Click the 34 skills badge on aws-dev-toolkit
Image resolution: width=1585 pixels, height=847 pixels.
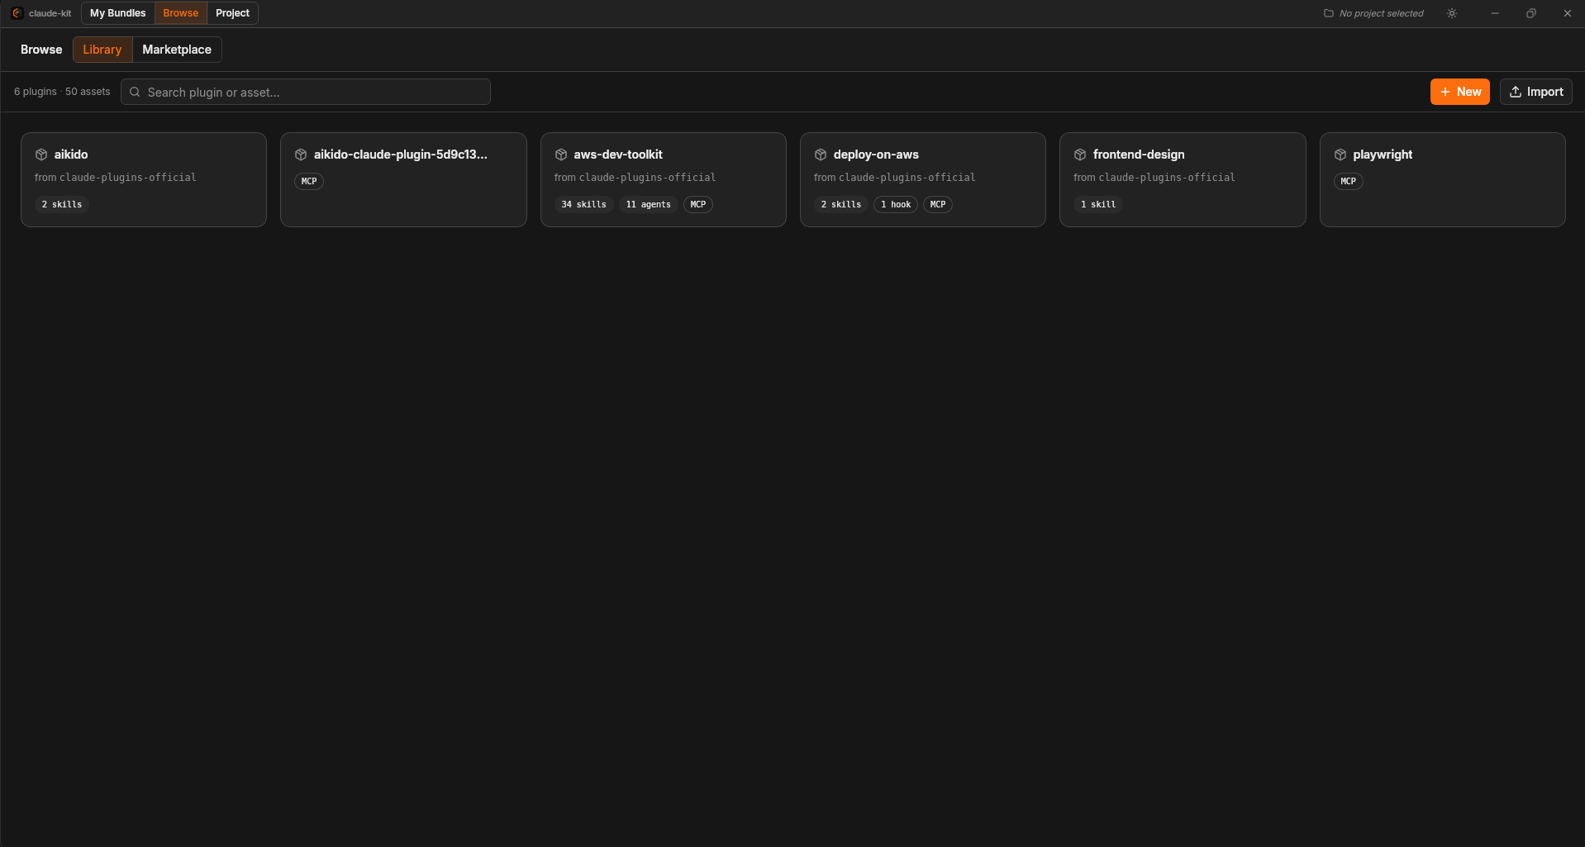[x=583, y=204]
